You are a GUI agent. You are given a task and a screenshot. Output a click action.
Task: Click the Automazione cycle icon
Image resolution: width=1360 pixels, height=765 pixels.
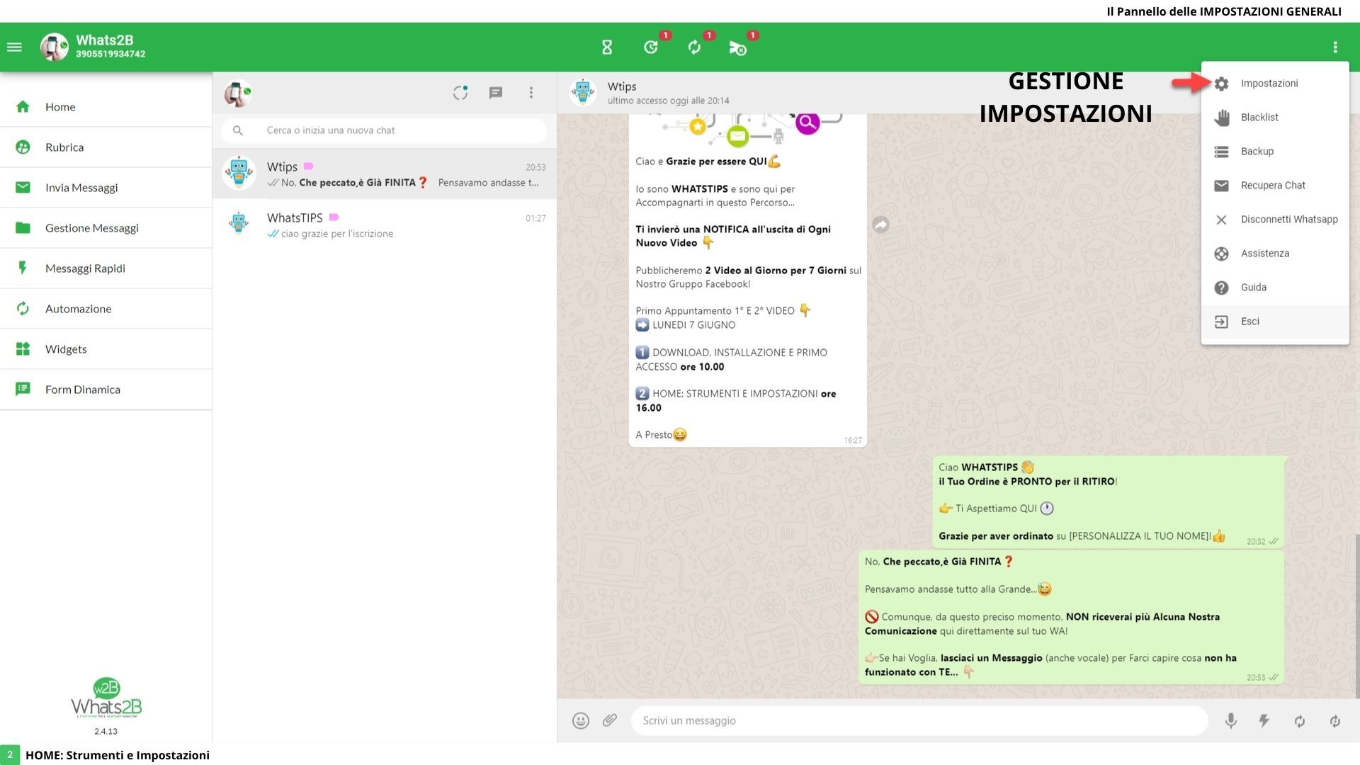pyautogui.click(x=23, y=309)
